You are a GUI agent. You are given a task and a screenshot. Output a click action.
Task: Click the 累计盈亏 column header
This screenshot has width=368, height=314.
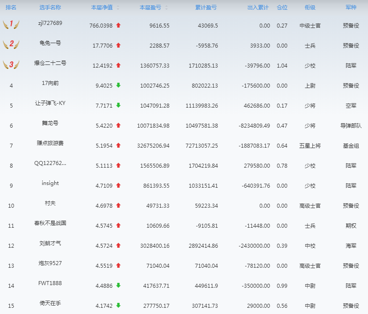coord(206,8)
